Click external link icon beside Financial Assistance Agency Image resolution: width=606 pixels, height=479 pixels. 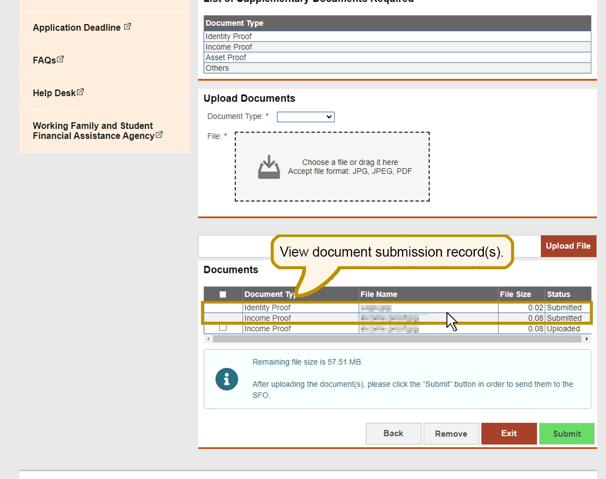click(x=160, y=135)
